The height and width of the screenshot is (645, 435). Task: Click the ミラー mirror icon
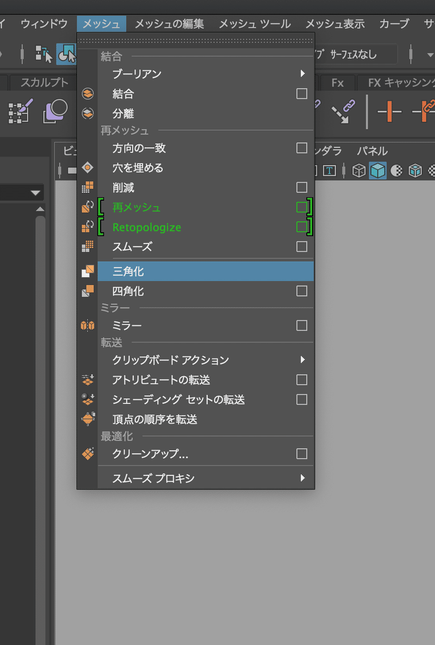88,326
